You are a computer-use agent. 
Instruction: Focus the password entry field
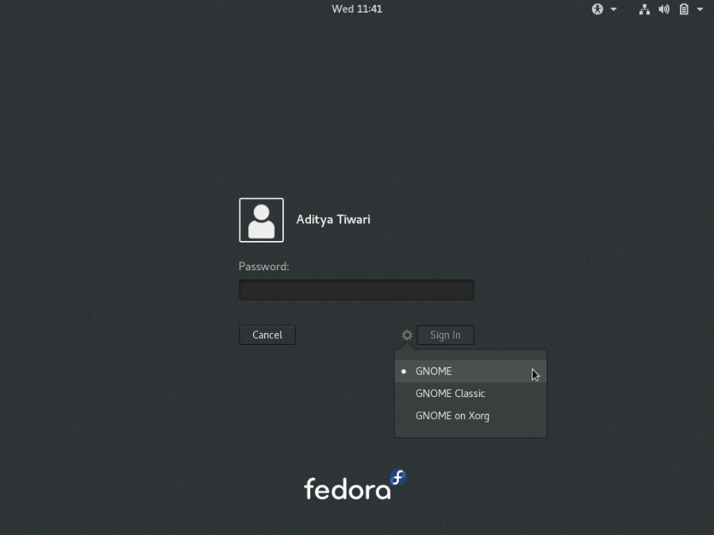pos(355,289)
